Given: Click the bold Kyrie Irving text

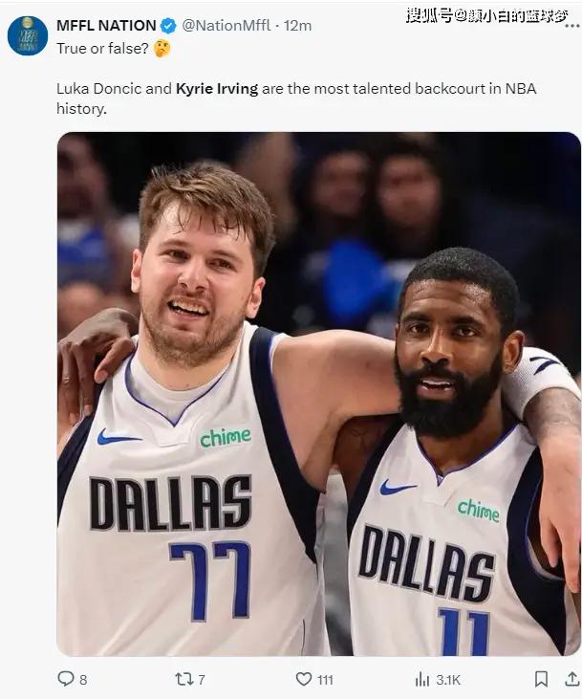Looking at the screenshot, I should pyautogui.click(x=217, y=89).
